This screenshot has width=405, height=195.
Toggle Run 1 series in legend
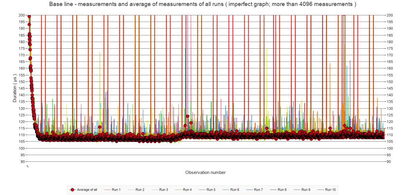coord(116,190)
